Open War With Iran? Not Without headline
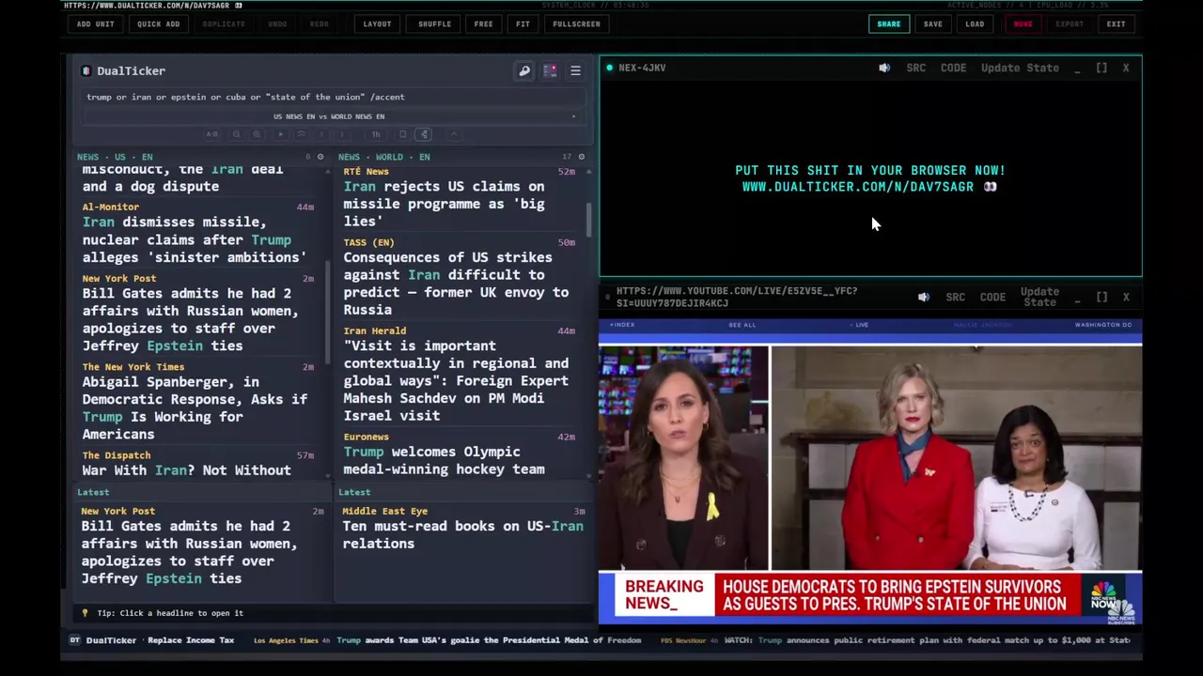Screen dimensions: 1203x676 point(186,469)
